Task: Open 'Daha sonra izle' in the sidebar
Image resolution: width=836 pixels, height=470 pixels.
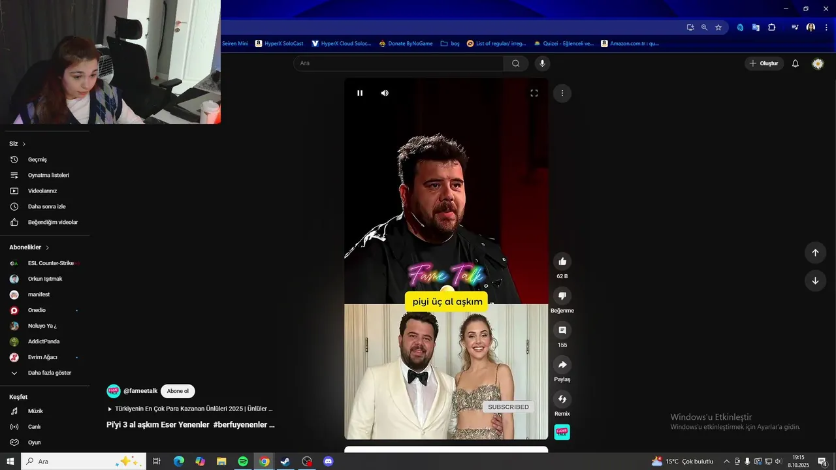Action: (x=45, y=206)
